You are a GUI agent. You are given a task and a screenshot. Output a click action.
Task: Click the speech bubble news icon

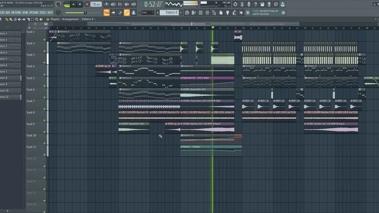(x=276, y=4)
